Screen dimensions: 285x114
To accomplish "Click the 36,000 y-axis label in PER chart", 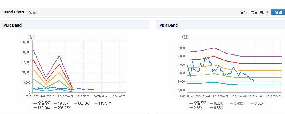I will pyautogui.click(x=27, y=52).
